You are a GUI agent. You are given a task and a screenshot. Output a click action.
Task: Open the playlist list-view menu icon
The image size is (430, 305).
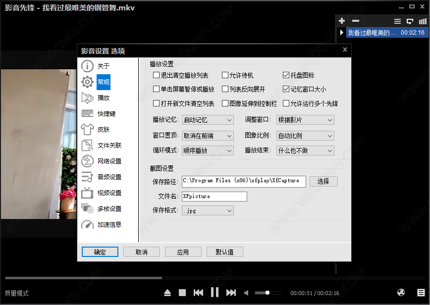click(397, 21)
